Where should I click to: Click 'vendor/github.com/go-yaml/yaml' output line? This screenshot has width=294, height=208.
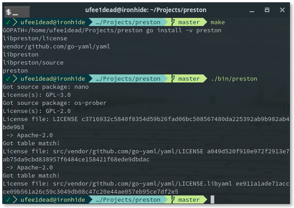tap(56, 47)
